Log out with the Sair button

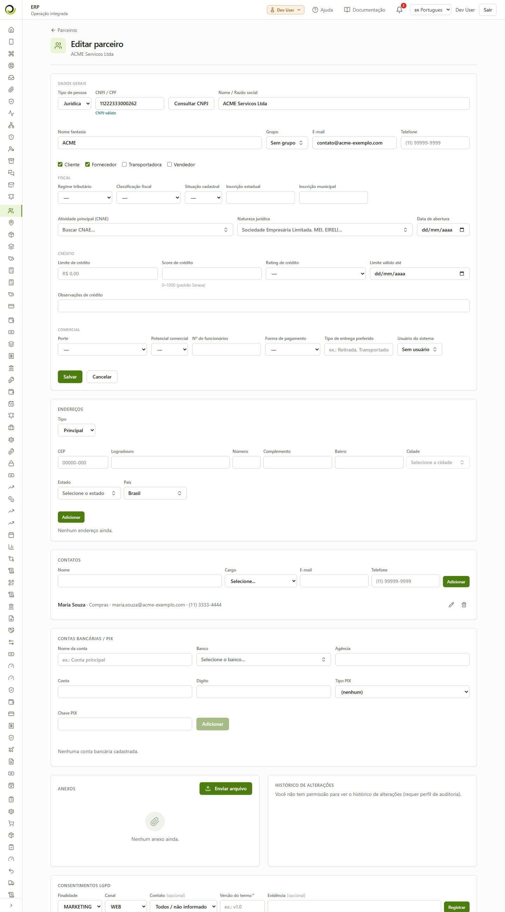488,10
